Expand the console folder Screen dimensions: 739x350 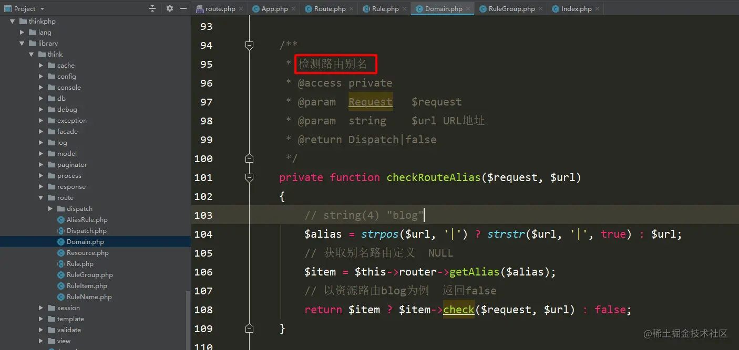tap(41, 88)
